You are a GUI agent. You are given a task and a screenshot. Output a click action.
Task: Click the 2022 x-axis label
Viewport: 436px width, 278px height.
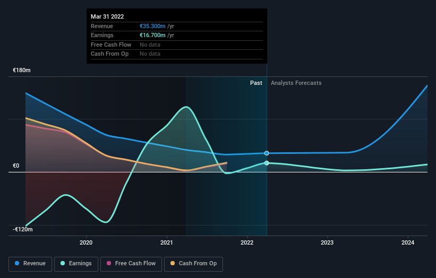tap(247, 242)
